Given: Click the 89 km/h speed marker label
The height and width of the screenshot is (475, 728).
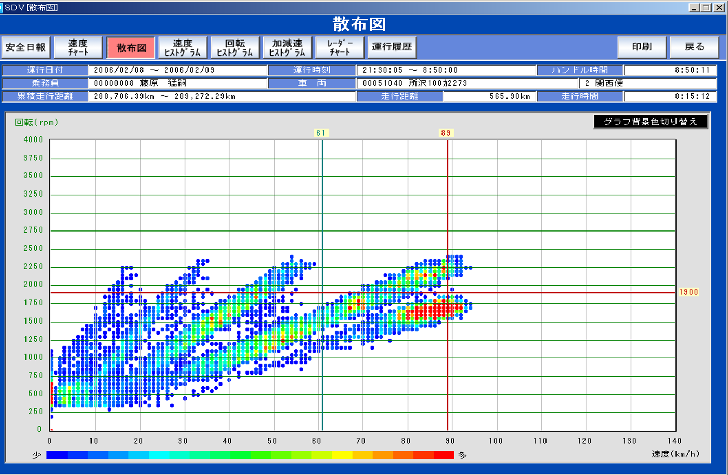Looking at the screenshot, I should click(446, 133).
